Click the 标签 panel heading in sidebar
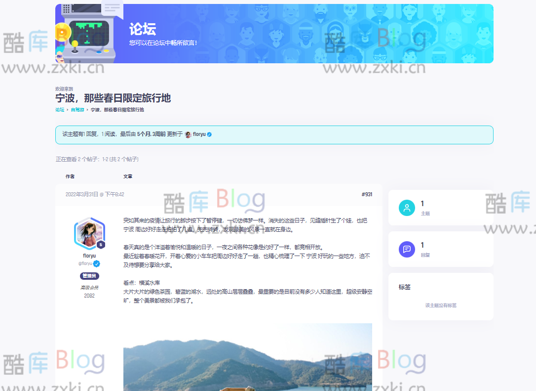Screen dimensions: 536x391 [405, 287]
